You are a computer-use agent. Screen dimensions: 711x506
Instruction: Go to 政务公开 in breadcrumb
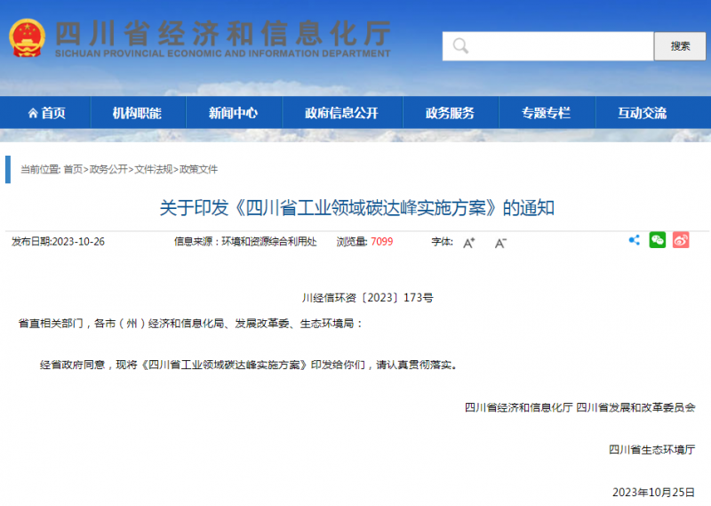(x=108, y=169)
